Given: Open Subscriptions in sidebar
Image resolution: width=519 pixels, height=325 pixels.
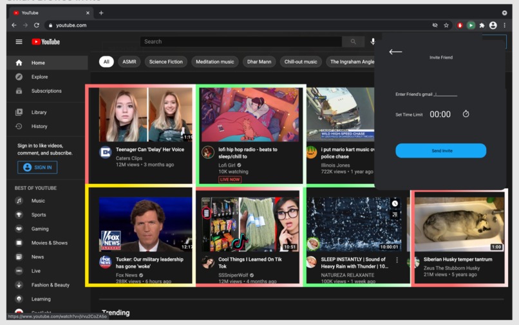Looking at the screenshot, I should (x=47, y=91).
